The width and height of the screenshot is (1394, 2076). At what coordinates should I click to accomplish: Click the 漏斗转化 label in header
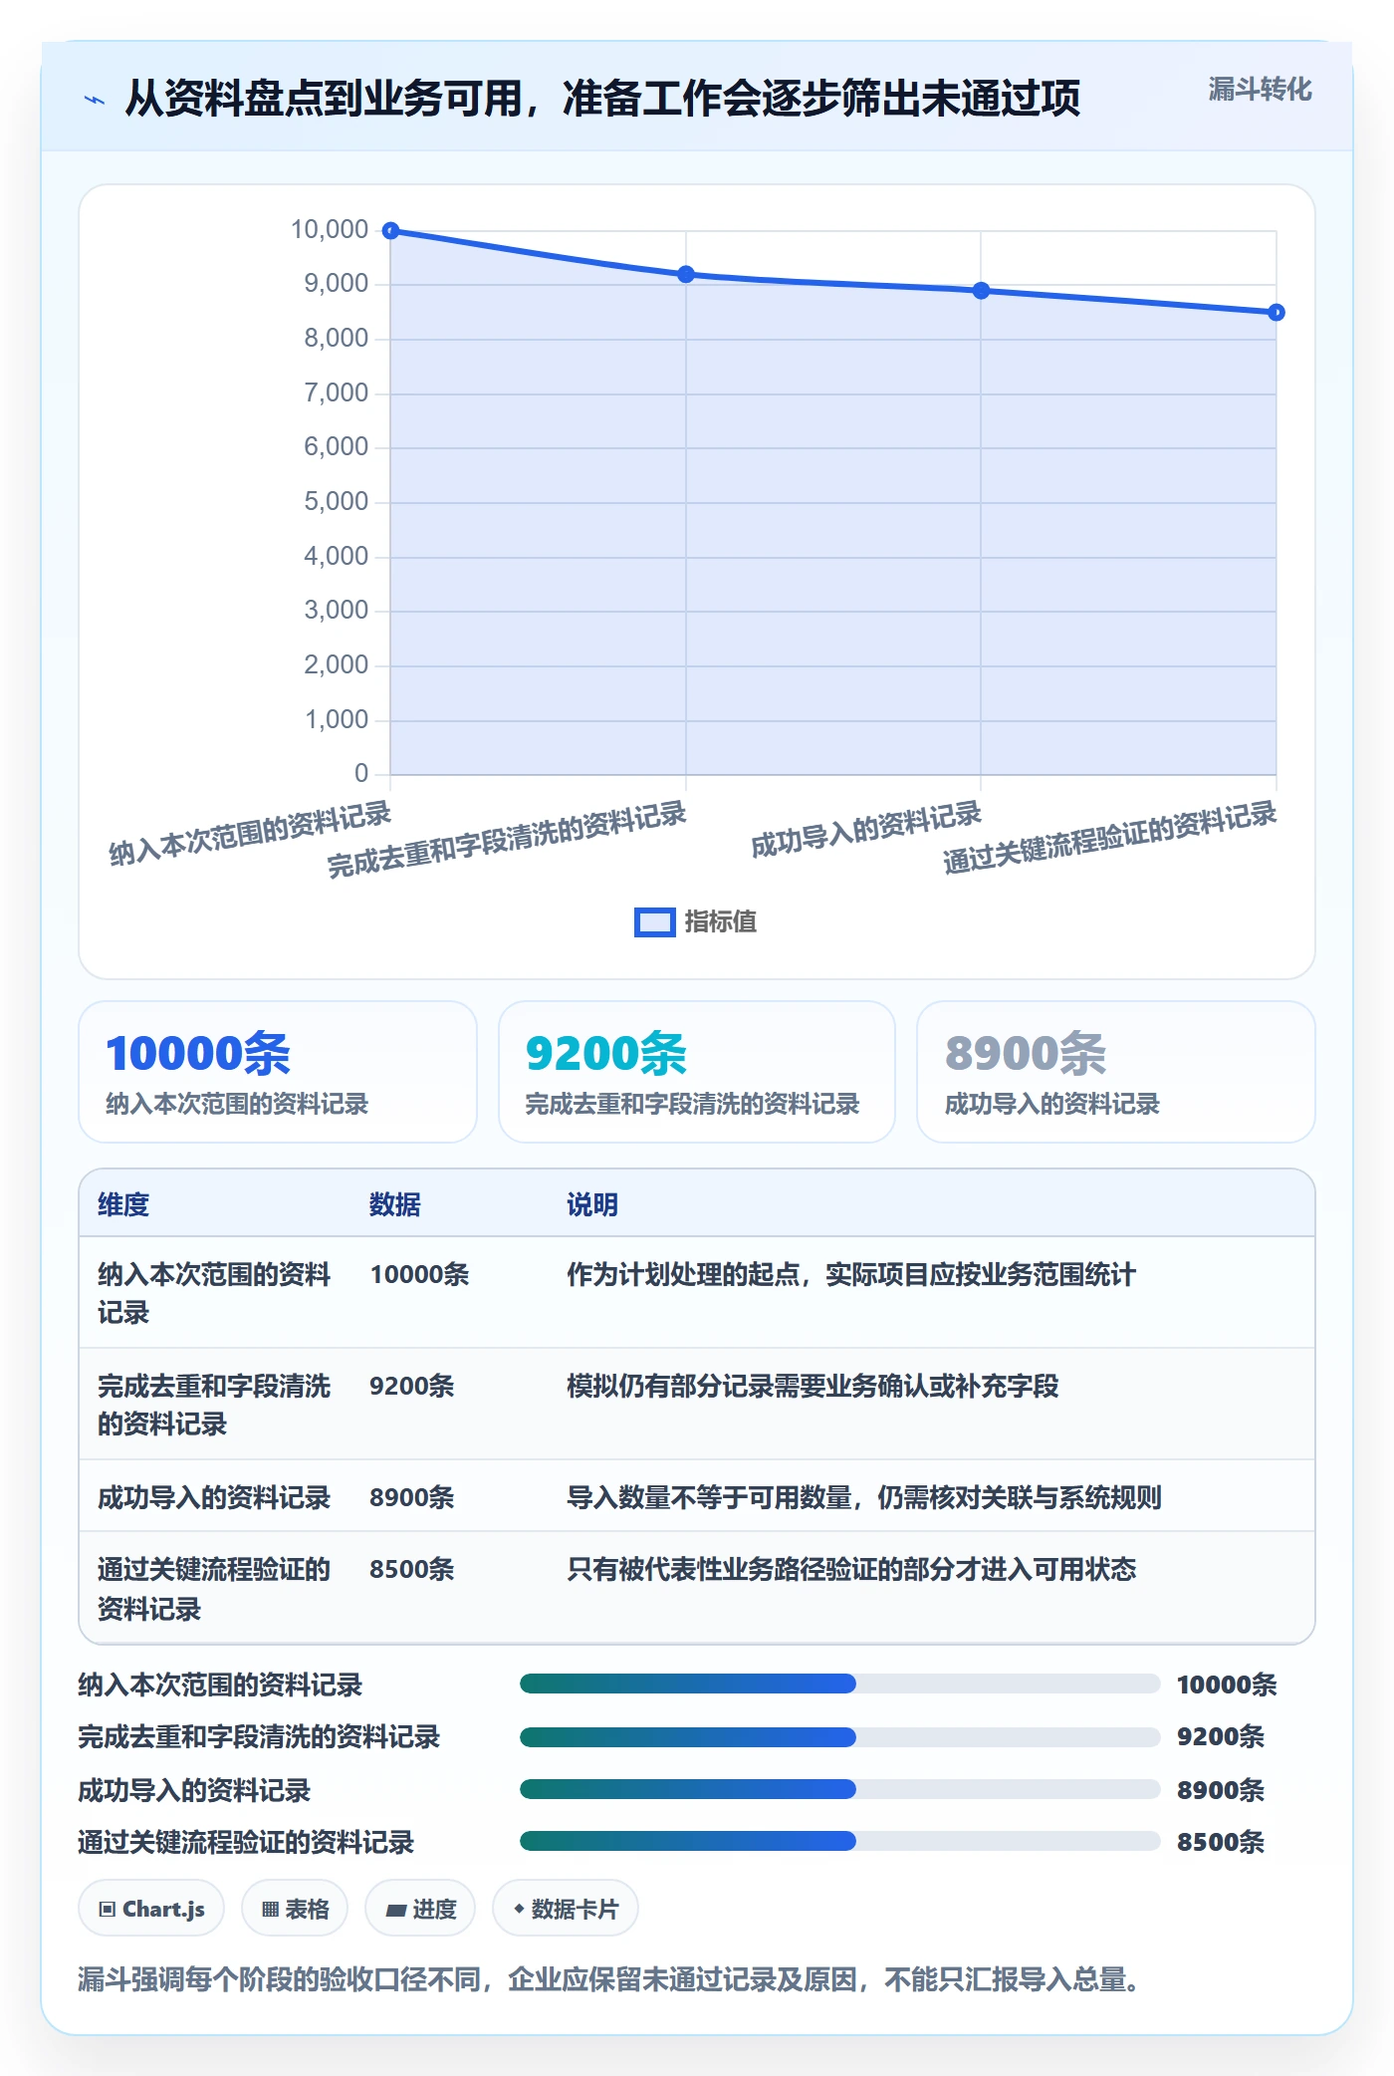(x=1260, y=90)
